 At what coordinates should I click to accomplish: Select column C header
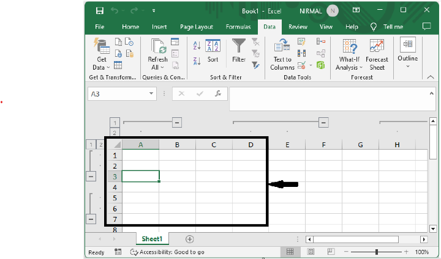[214, 145]
